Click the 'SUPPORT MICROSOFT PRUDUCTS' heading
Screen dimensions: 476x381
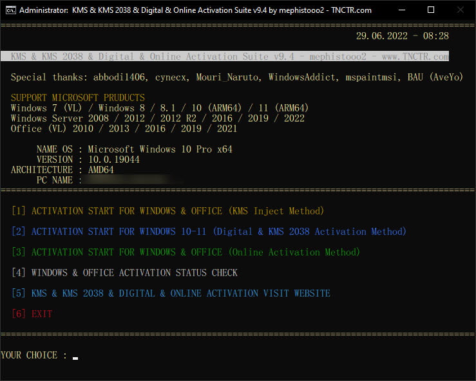[x=78, y=98]
